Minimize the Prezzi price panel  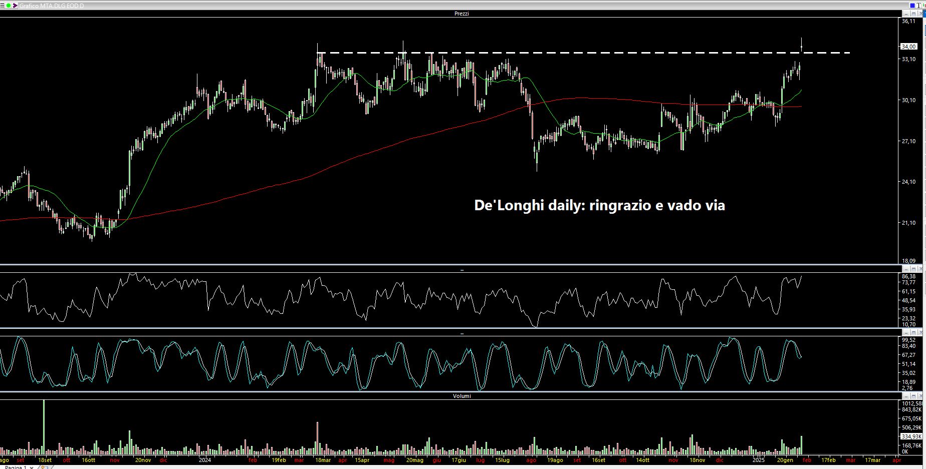point(906,14)
